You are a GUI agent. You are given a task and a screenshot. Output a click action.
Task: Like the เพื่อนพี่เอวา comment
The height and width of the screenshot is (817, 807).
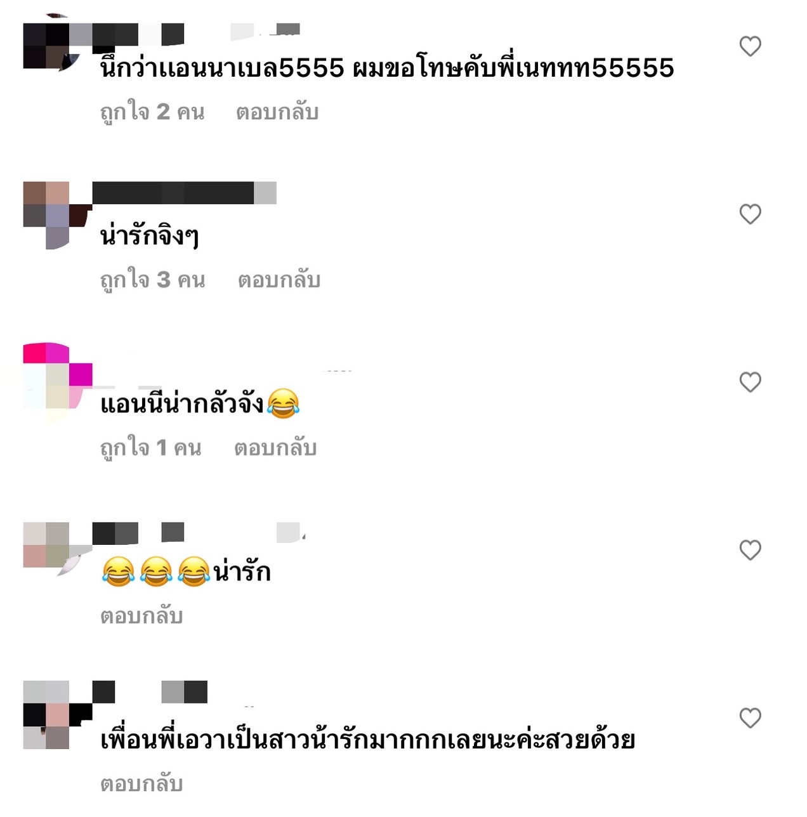pos(750,718)
